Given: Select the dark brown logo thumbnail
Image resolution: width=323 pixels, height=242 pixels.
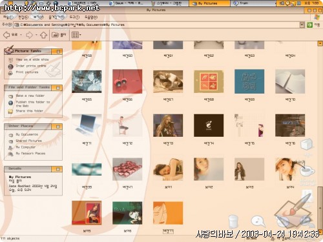Looking at the screenshot, I should 209,125.
